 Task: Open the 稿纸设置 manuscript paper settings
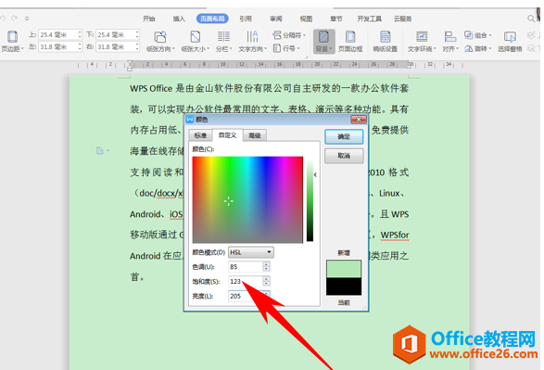click(386, 41)
